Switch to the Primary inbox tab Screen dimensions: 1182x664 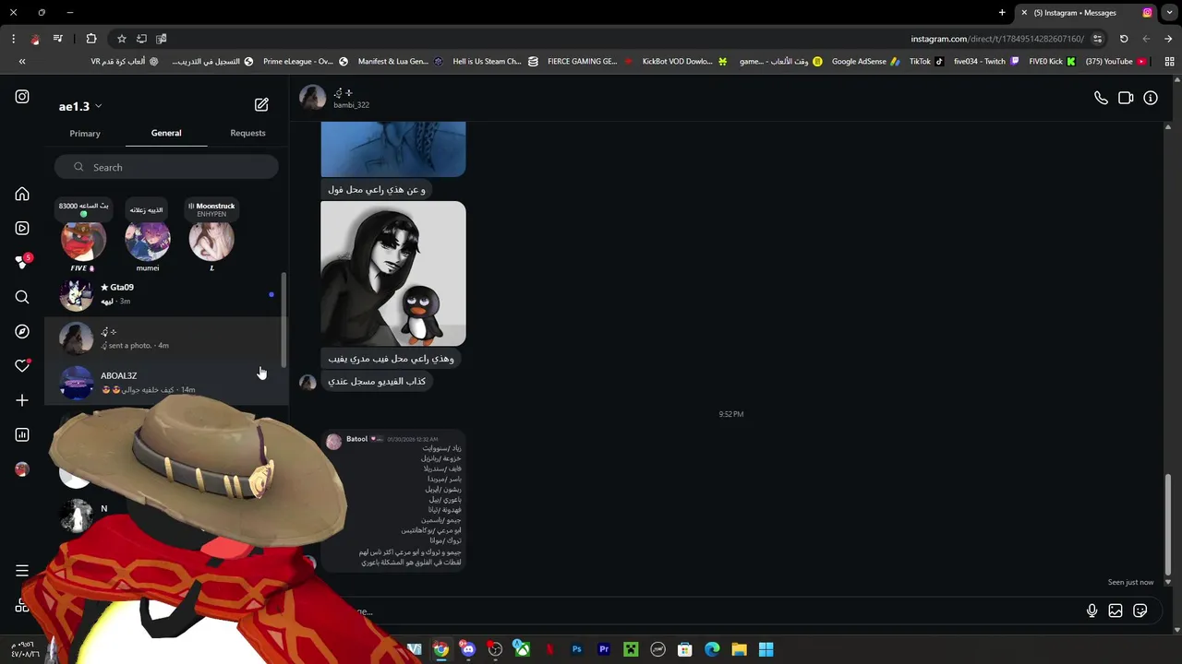point(85,133)
